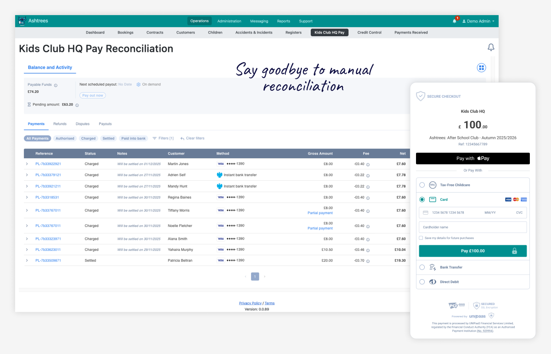Click the Ashtrees owl logo
This screenshot has height=354, width=551.
22,21
